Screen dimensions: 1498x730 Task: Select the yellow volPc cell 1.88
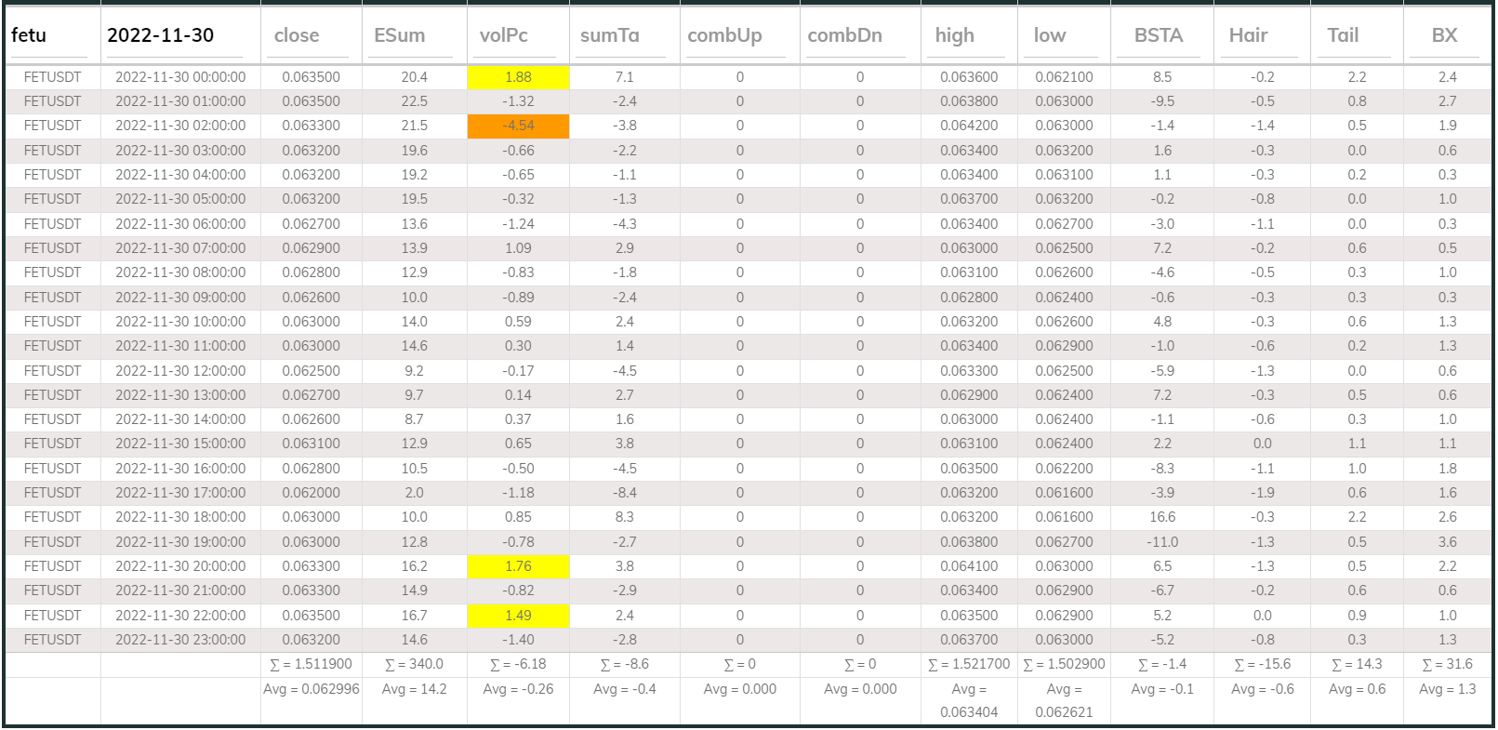pos(518,77)
